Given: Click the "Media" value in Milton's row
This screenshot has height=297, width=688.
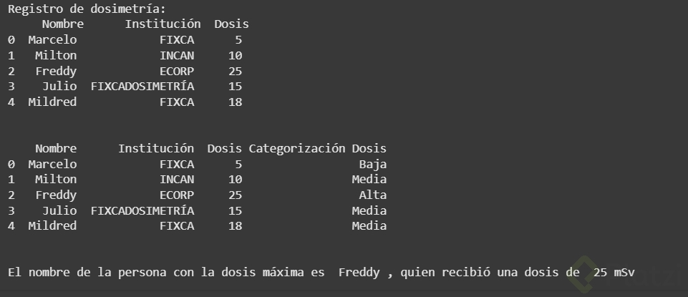Looking at the screenshot, I should pos(369,180).
